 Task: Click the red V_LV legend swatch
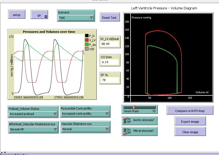[x=87, y=40]
